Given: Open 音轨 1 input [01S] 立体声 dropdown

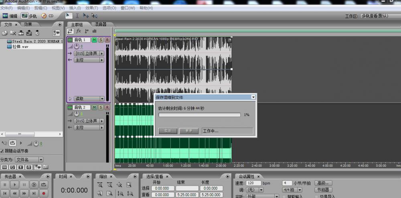Looking at the screenshot, I should (89, 53).
